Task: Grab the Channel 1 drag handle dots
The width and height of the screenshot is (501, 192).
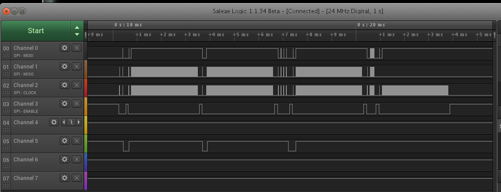Action: (6, 73)
